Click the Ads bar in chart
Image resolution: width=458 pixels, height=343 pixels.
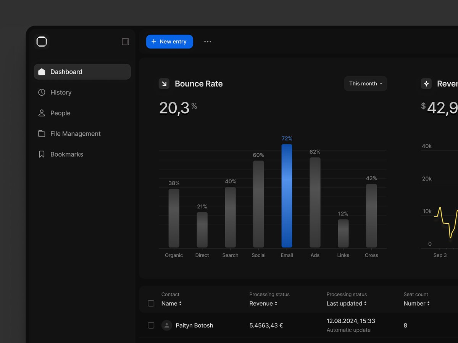[315, 202]
